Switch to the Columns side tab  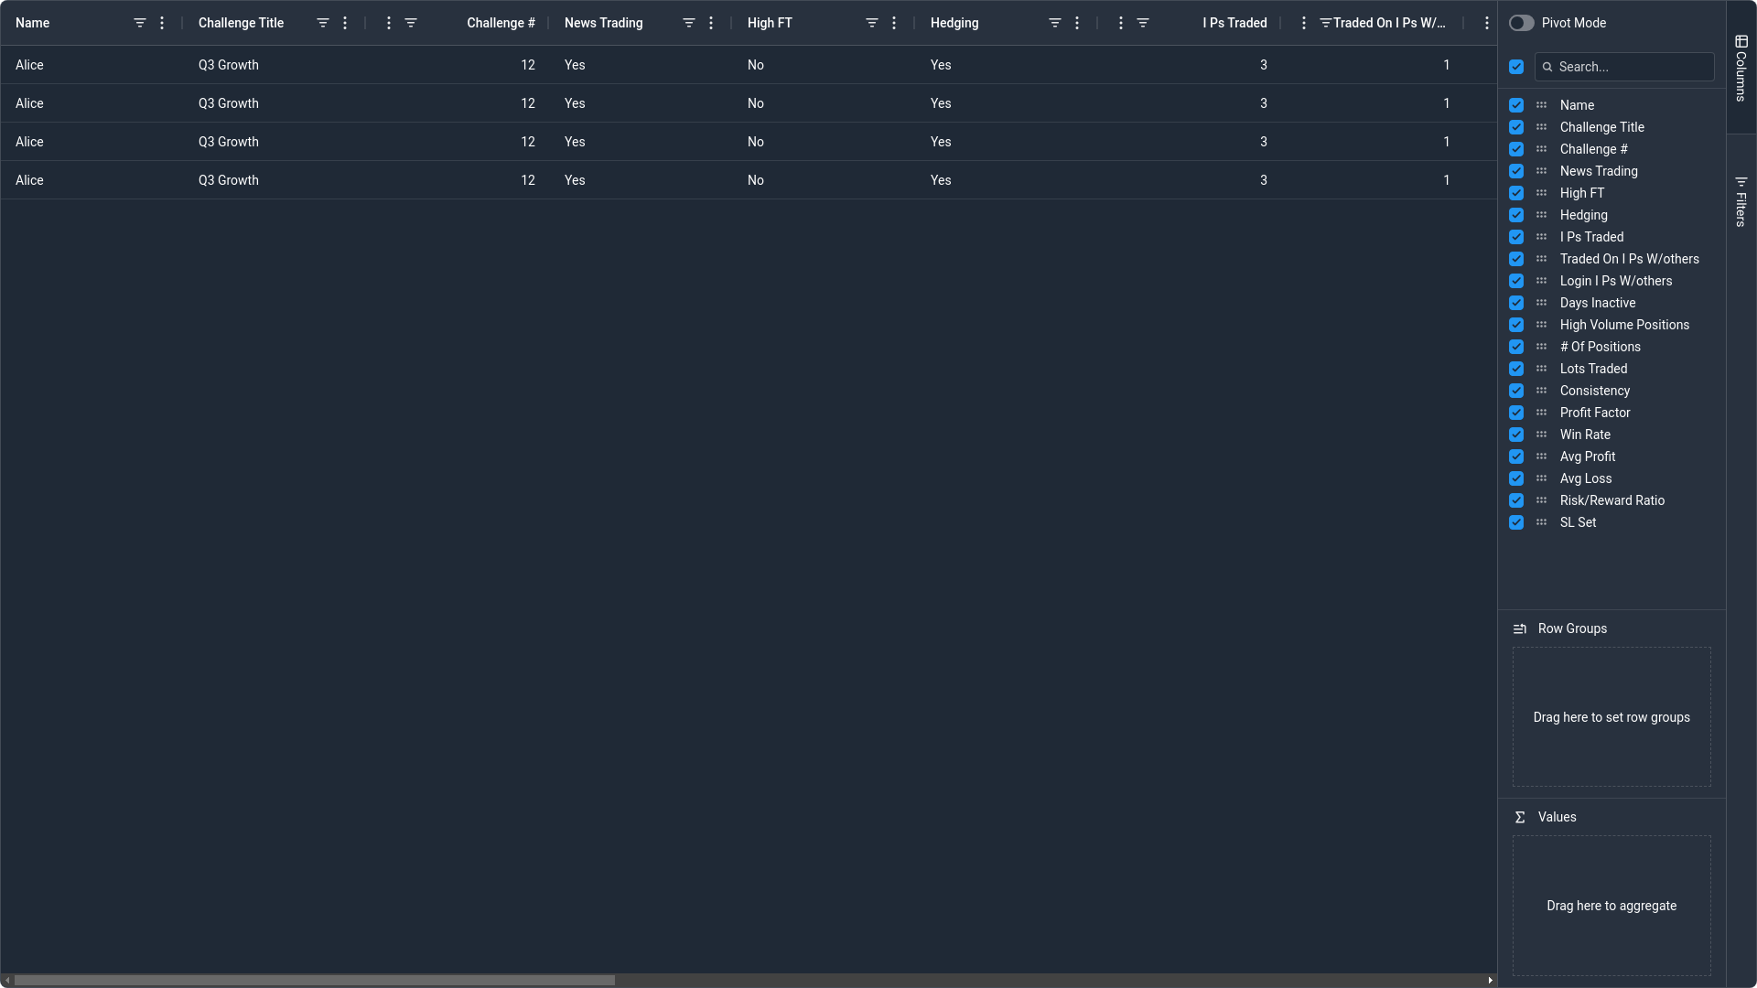tap(1741, 68)
